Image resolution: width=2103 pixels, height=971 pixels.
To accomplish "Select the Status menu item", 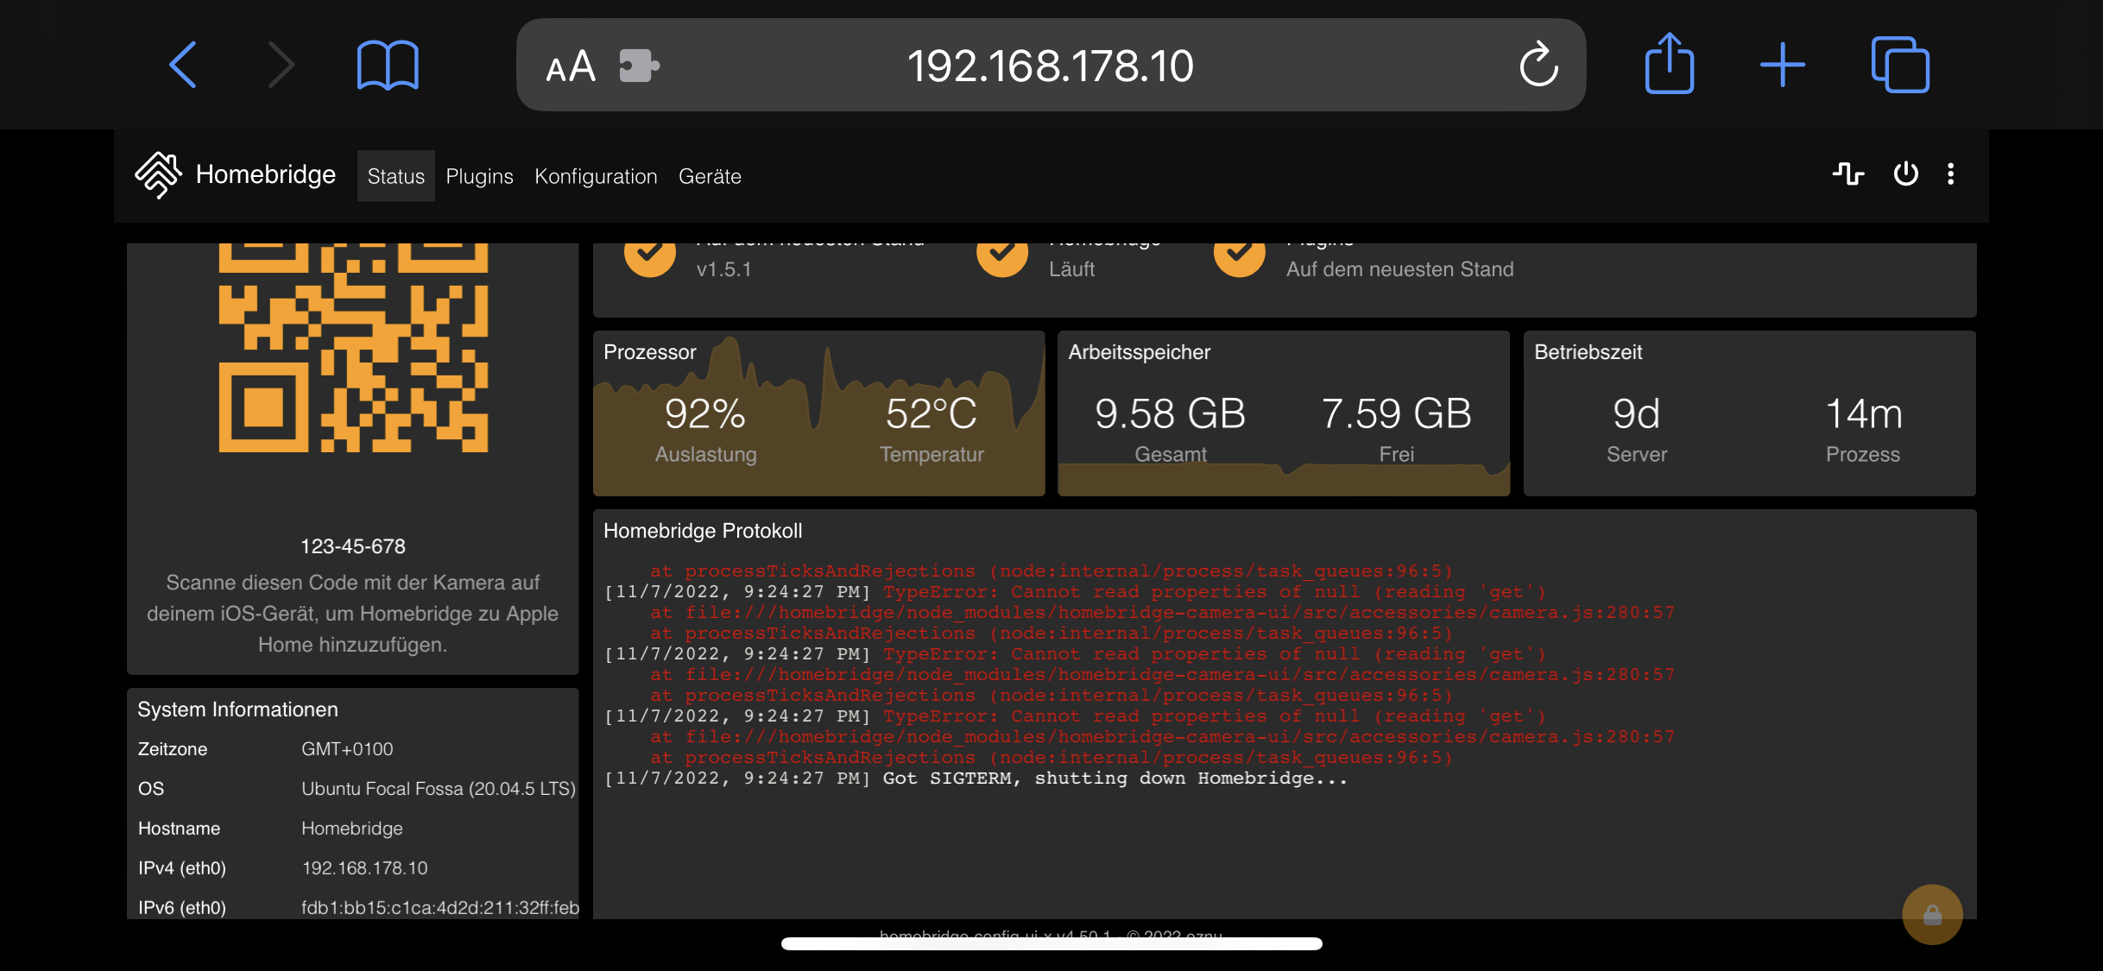I will 395,176.
